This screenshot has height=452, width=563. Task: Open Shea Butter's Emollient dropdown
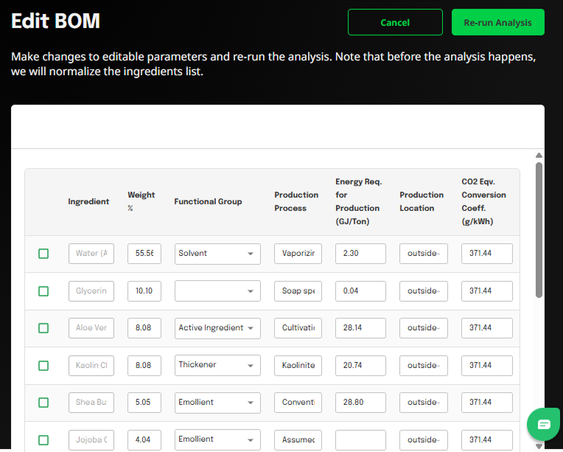[x=217, y=403]
